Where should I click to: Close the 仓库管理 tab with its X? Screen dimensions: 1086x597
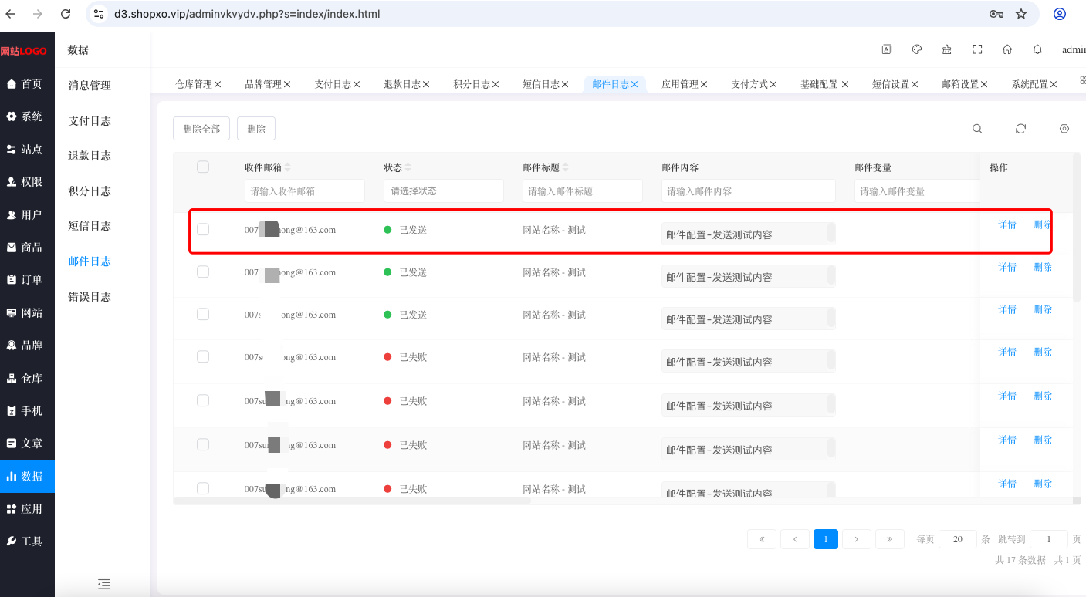click(218, 85)
